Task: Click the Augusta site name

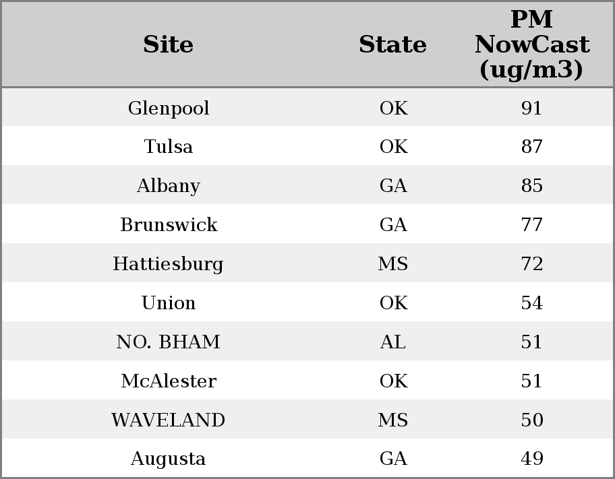Action: tap(169, 459)
